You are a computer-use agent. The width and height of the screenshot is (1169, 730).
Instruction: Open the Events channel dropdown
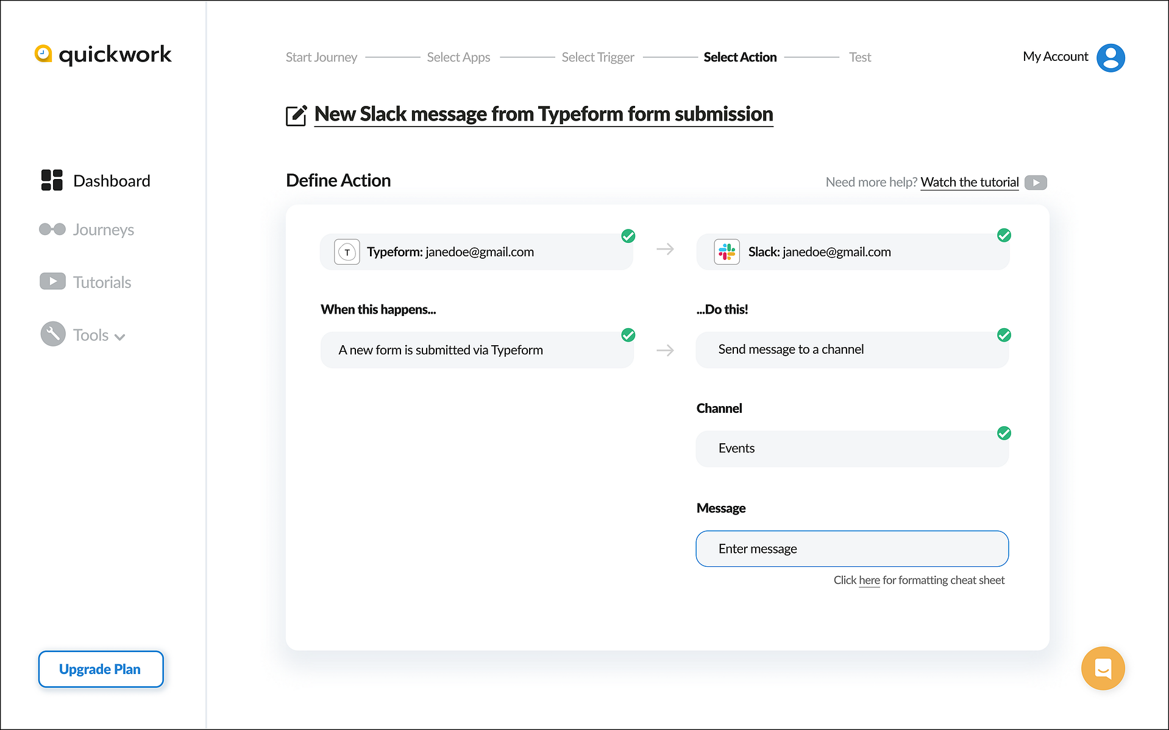pyautogui.click(x=852, y=449)
